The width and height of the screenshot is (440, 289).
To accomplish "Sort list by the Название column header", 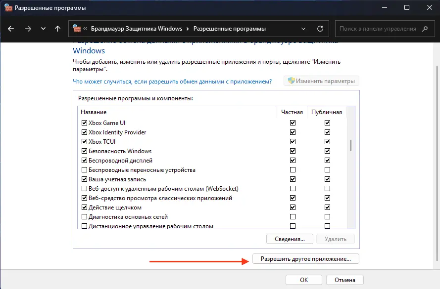I will pyautogui.click(x=94, y=112).
